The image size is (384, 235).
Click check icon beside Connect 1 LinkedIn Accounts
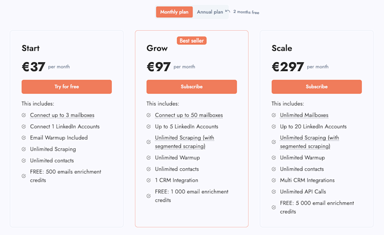tap(24, 127)
